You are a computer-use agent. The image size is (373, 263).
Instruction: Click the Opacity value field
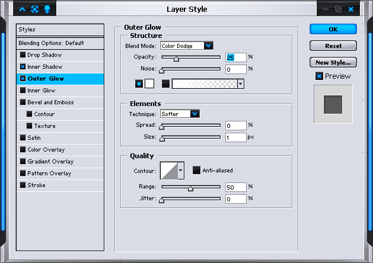[x=236, y=57]
